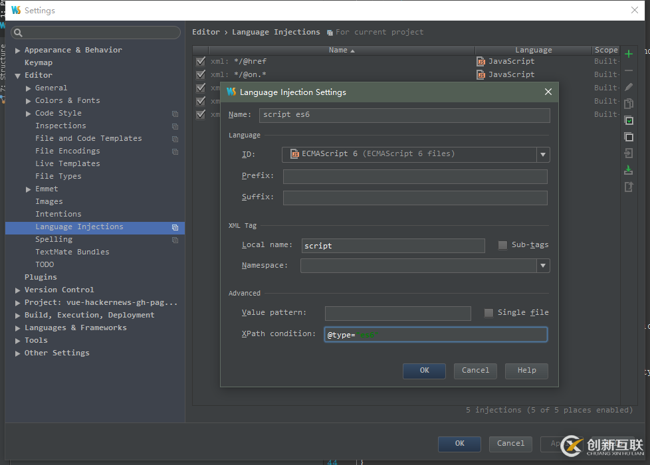Screen dimensions: 650x465
Task: Toggle the fifth injection row checkbox
Action: coord(201,114)
